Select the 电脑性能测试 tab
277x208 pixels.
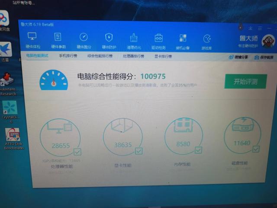37,56
